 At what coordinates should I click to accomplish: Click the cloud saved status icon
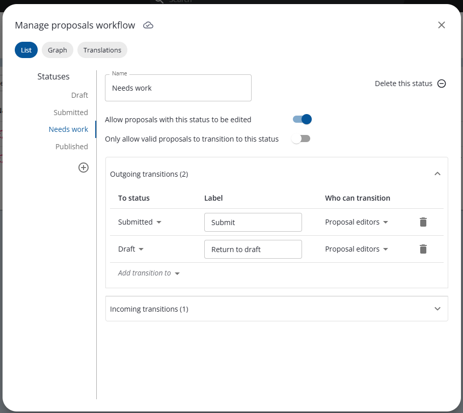point(148,25)
